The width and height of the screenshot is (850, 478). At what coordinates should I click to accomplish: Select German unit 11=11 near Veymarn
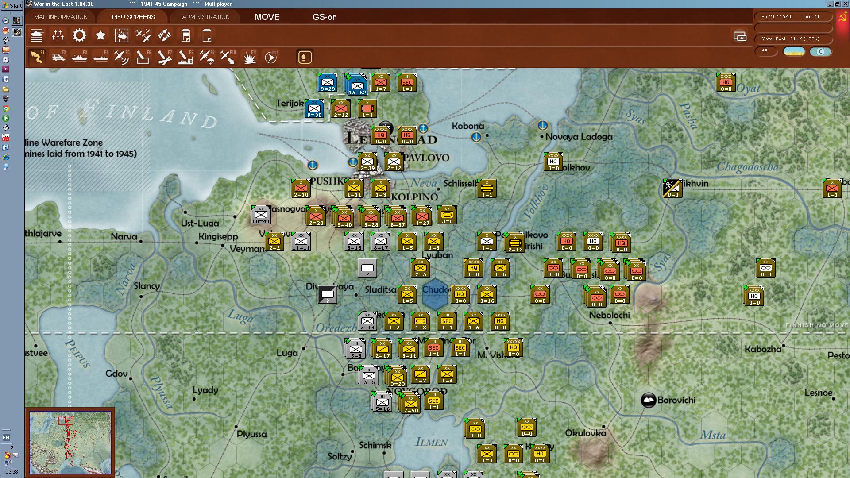pos(301,242)
